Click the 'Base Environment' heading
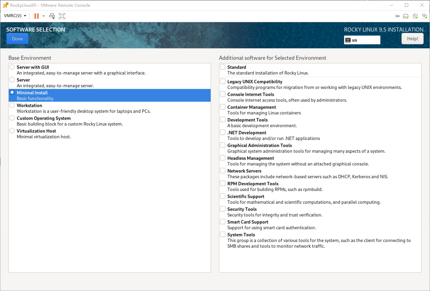 click(x=29, y=58)
